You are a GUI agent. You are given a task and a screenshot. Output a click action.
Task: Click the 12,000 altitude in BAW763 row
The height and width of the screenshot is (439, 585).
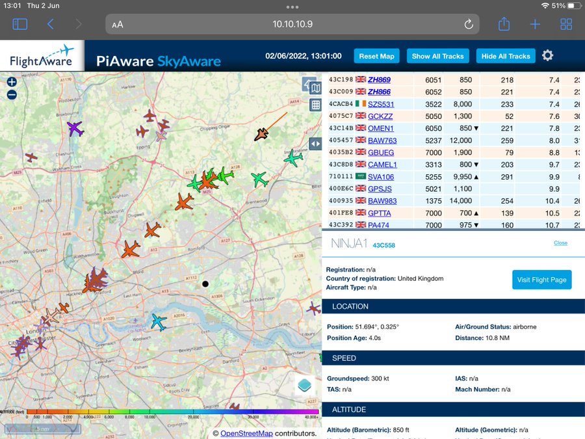point(461,140)
